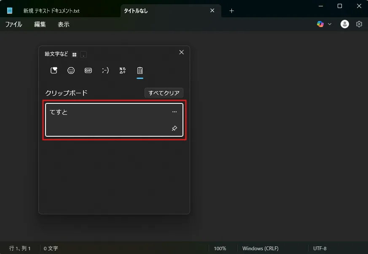This screenshot has width=368, height=254.
Task: Click the Notepad app icon
Action: [10, 11]
